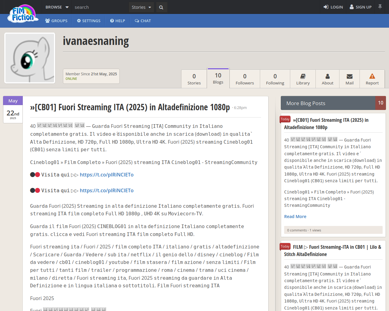
Task: Click the More Blog Posts header
Action: (x=328, y=103)
